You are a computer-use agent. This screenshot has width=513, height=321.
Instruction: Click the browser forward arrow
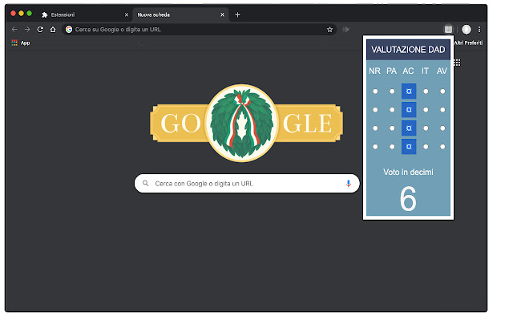pos(27,30)
